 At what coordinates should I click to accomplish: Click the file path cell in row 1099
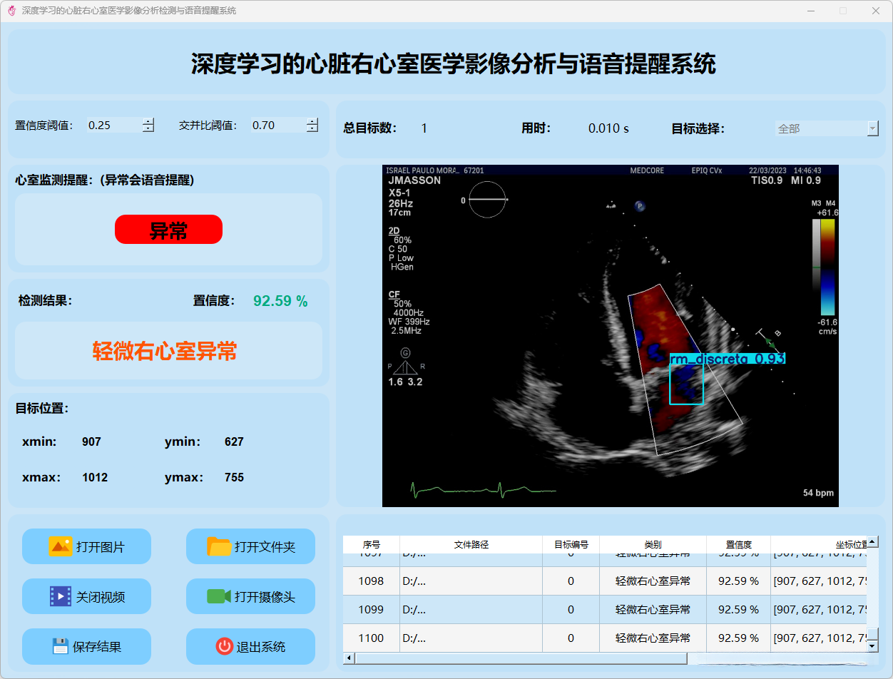pyautogui.click(x=471, y=610)
